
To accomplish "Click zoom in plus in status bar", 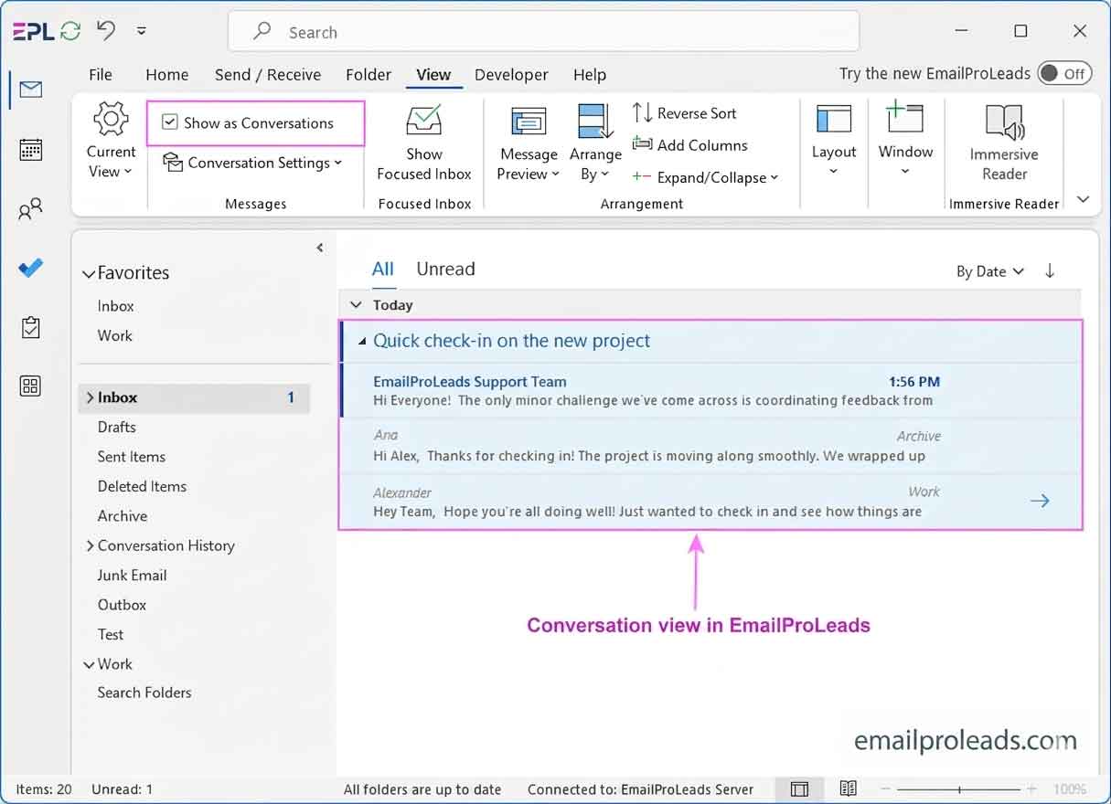I will (x=1031, y=788).
